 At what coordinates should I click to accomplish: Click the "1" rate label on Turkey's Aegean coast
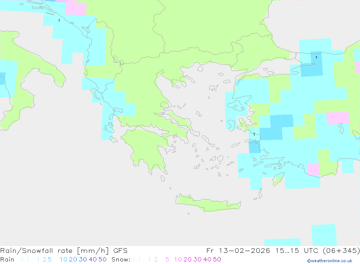[x=254, y=134]
